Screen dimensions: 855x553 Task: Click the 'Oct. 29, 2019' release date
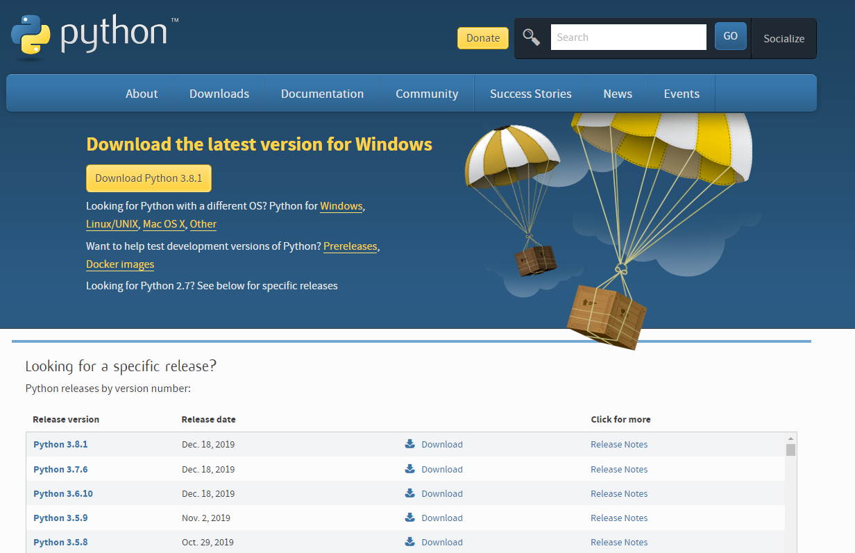click(208, 542)
